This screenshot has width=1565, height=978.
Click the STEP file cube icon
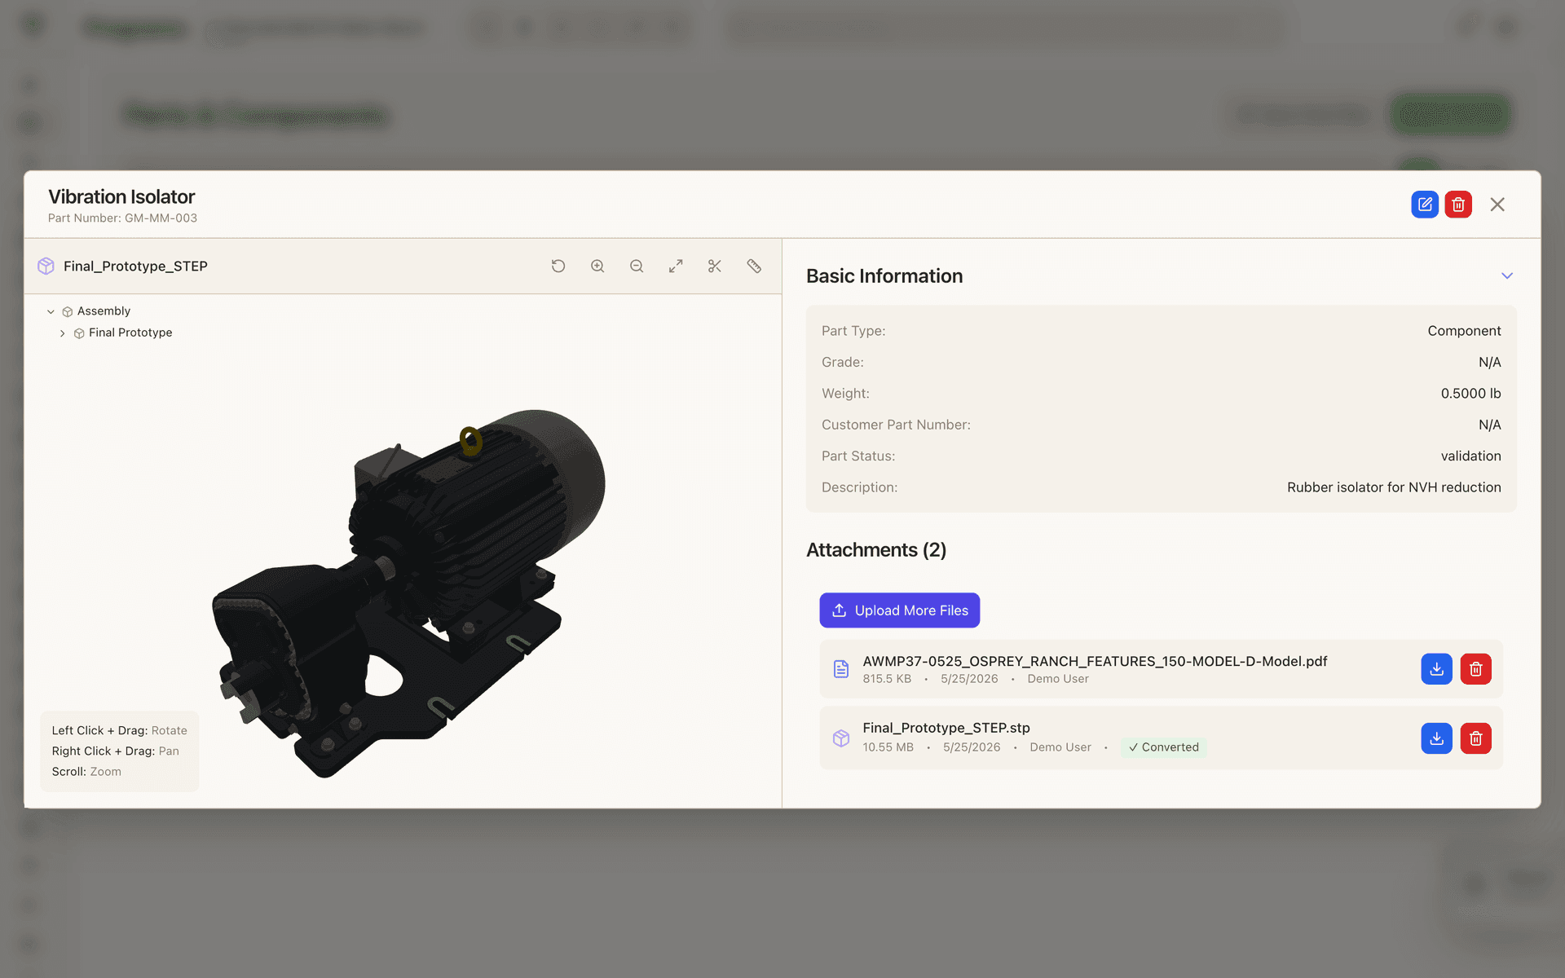[x=841, y=738]
